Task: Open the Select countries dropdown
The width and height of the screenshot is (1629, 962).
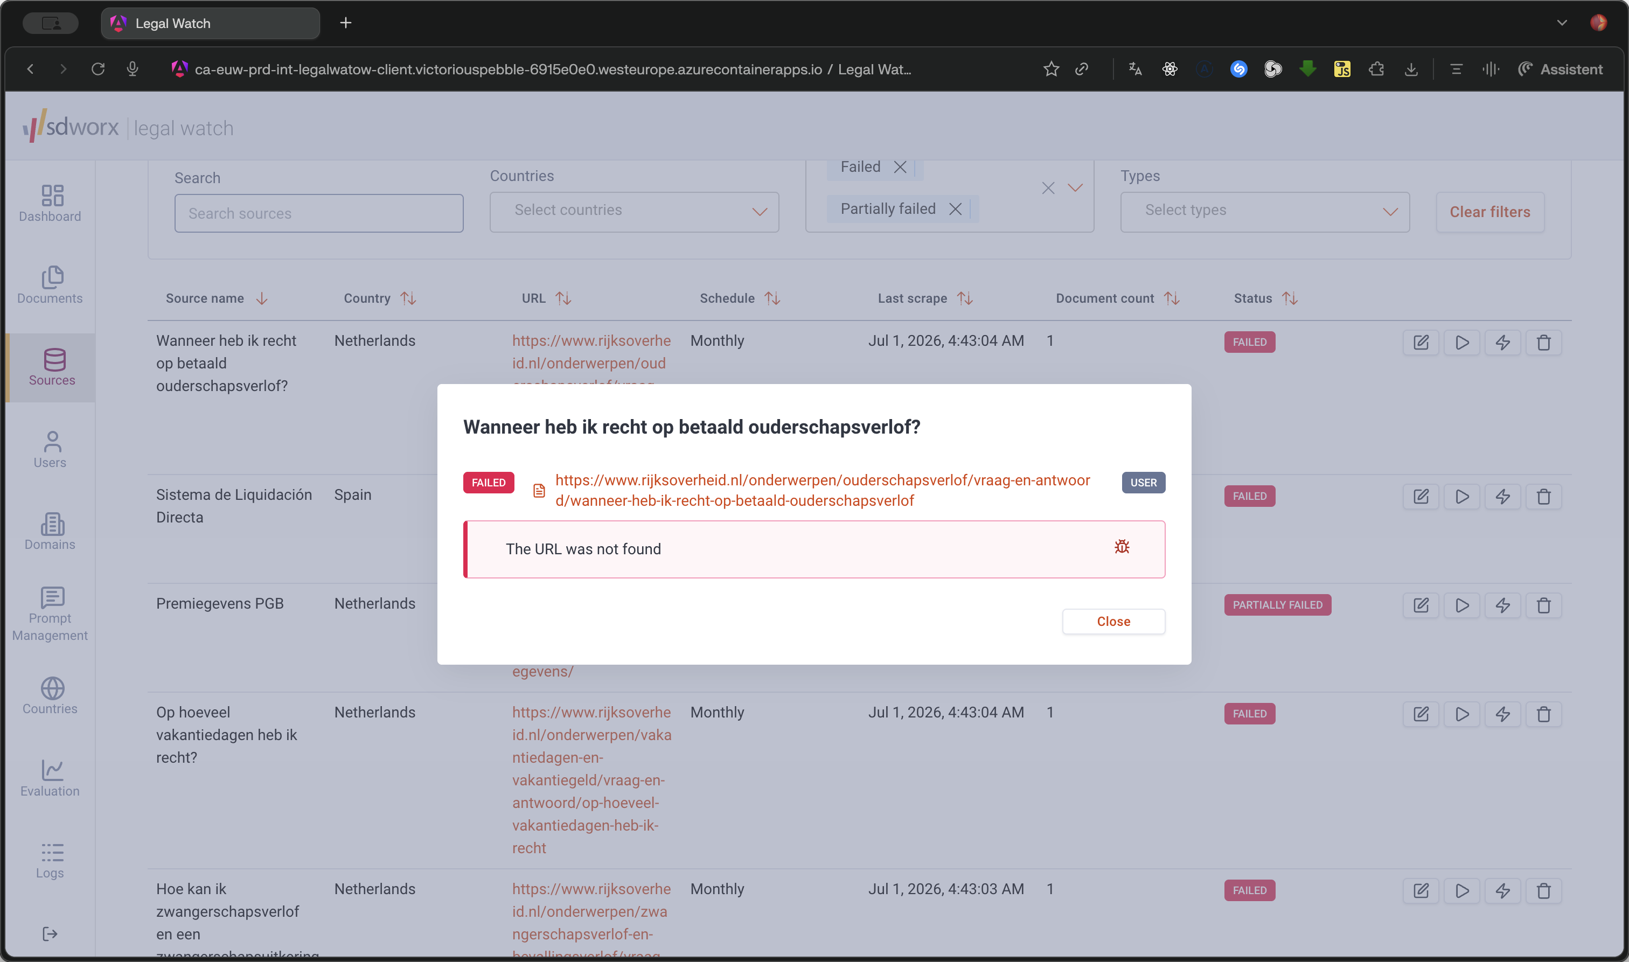Action: [x=634, y=211]
